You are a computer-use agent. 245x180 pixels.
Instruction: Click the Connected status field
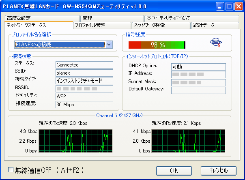(84, 65)
